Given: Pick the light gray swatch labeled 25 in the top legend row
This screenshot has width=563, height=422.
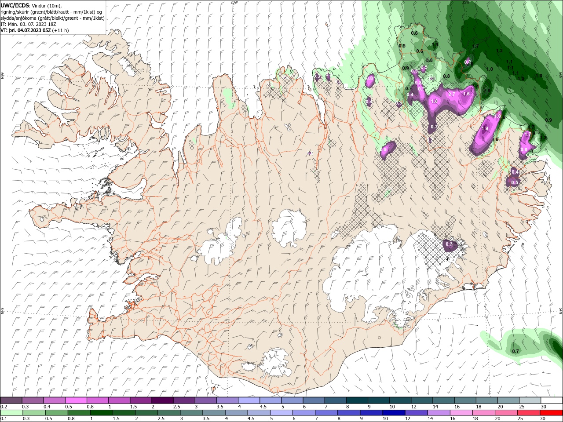Looking at the screenshot, I should point(530,400).
